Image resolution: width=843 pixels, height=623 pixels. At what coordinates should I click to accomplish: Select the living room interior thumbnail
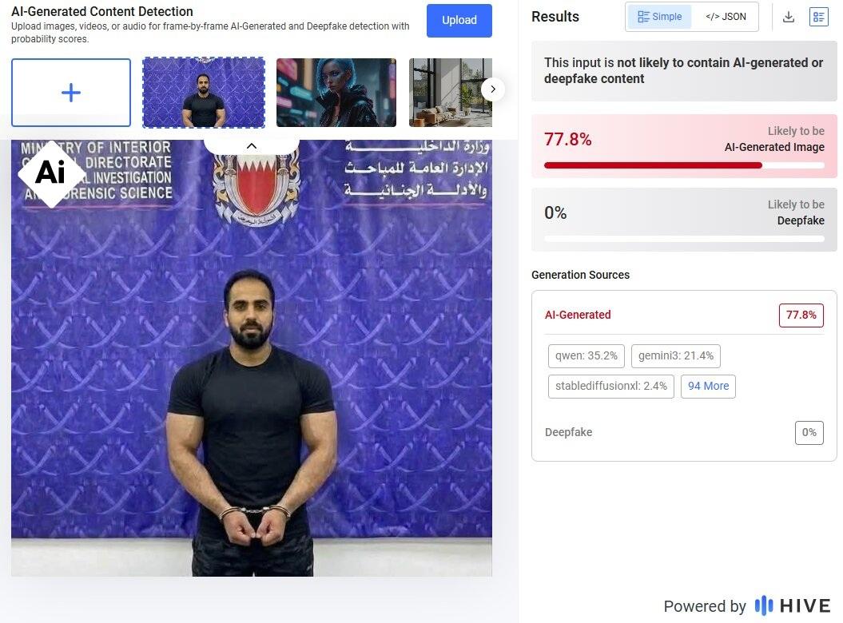[x=451, y=93]
